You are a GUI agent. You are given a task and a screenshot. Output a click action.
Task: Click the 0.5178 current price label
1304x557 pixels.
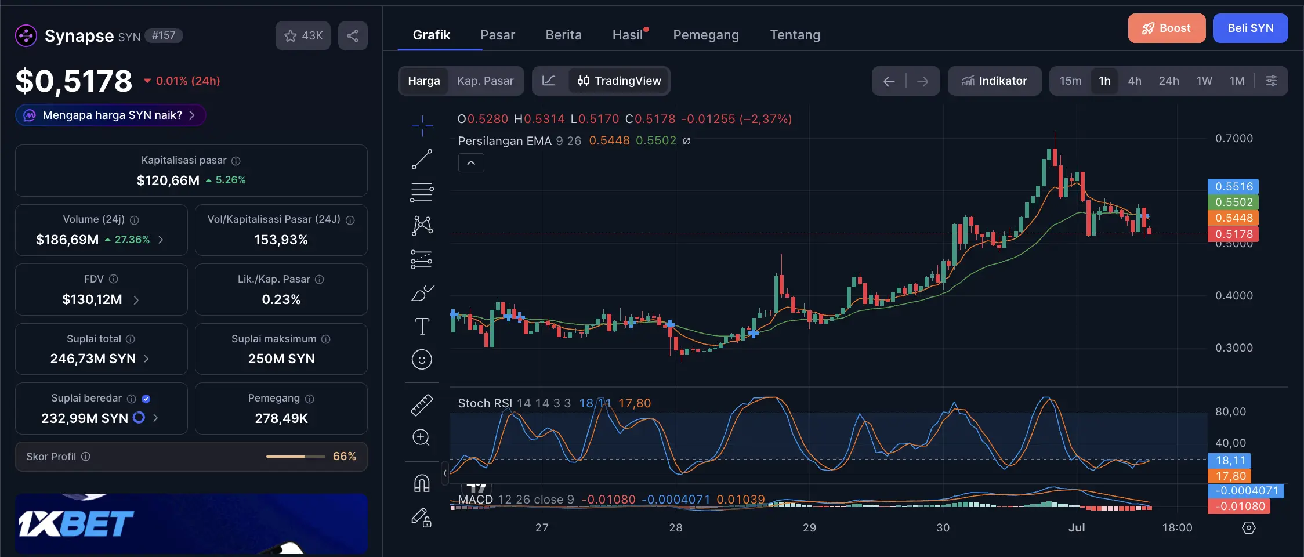[x=1234, y=234]
